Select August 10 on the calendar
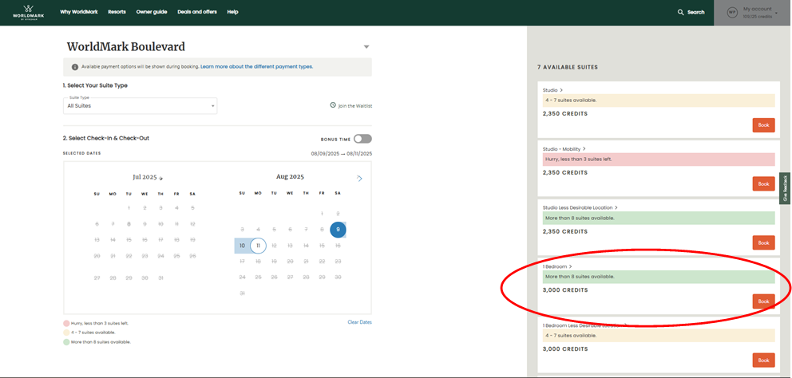792x378 pixels. (242, 246)
